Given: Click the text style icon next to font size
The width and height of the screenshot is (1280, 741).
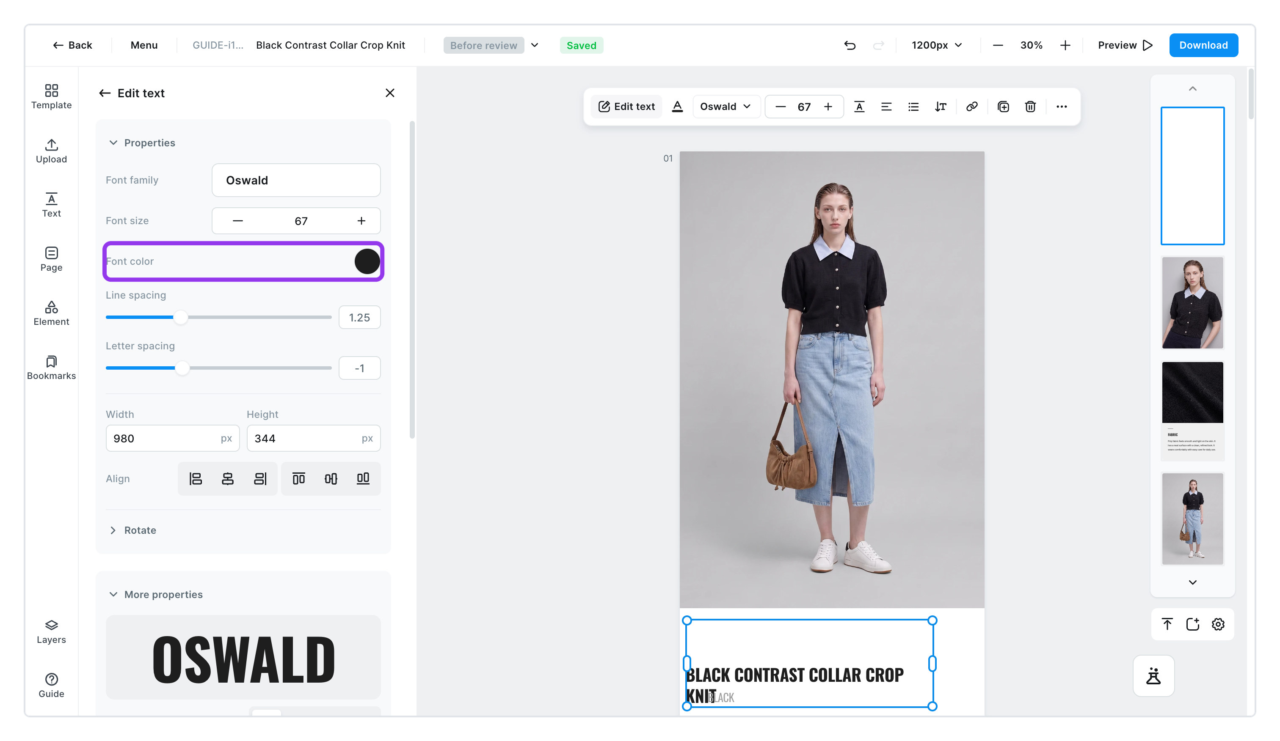Looking at the screenshot, I should (x=859, y=107).
